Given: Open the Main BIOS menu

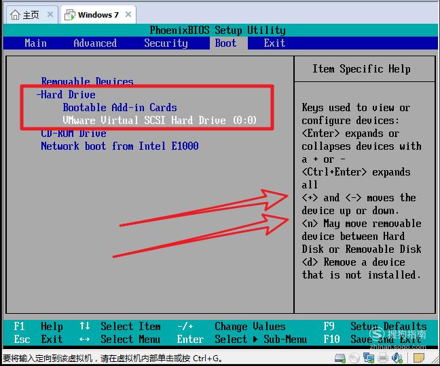Looking at the screenshot, I should point(35,43).
